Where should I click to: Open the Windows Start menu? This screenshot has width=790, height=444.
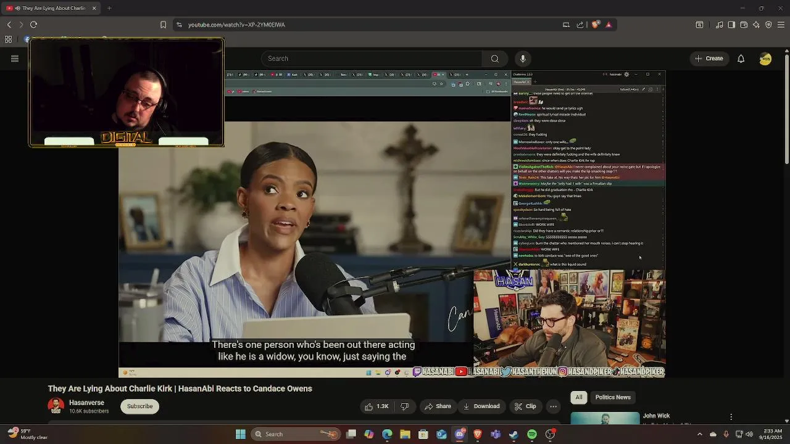pos(241,434)
